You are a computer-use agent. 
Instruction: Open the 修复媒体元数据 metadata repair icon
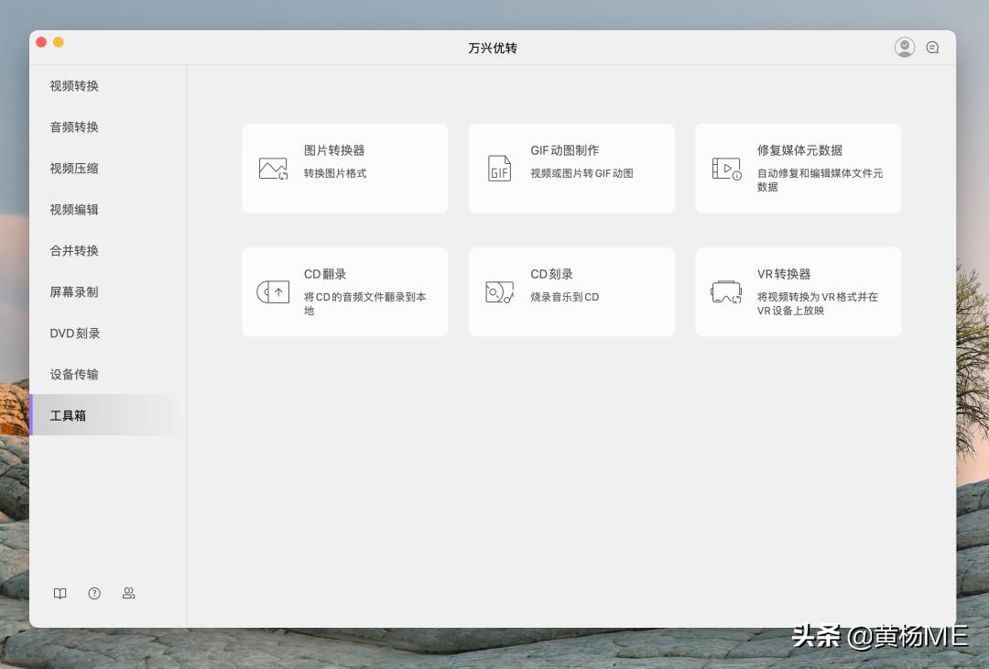(726, 168)
